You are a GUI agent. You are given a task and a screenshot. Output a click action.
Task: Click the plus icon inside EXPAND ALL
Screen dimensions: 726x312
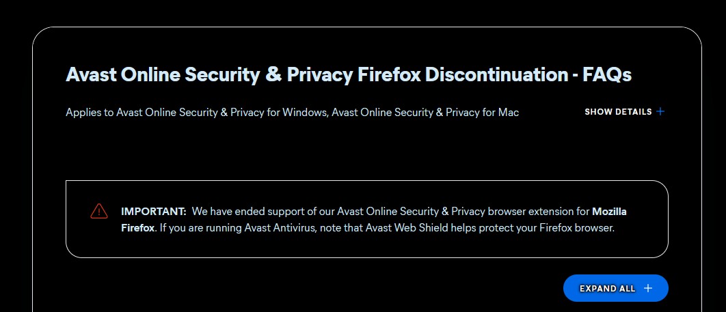648,288
